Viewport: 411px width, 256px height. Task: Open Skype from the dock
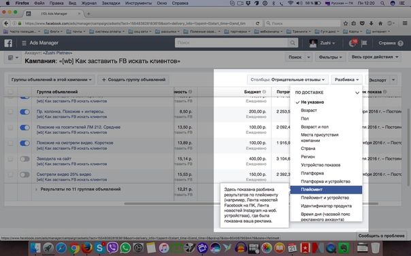99,248
